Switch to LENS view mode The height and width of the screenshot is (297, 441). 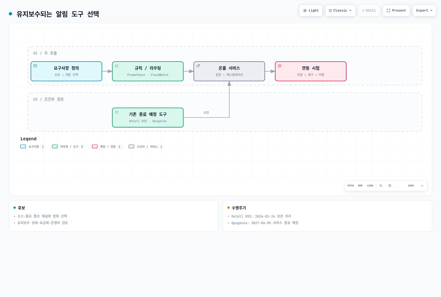click(x=370, y=186)
